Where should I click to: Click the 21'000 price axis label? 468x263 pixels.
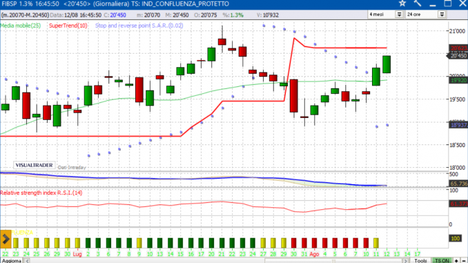tap(458, 31)
